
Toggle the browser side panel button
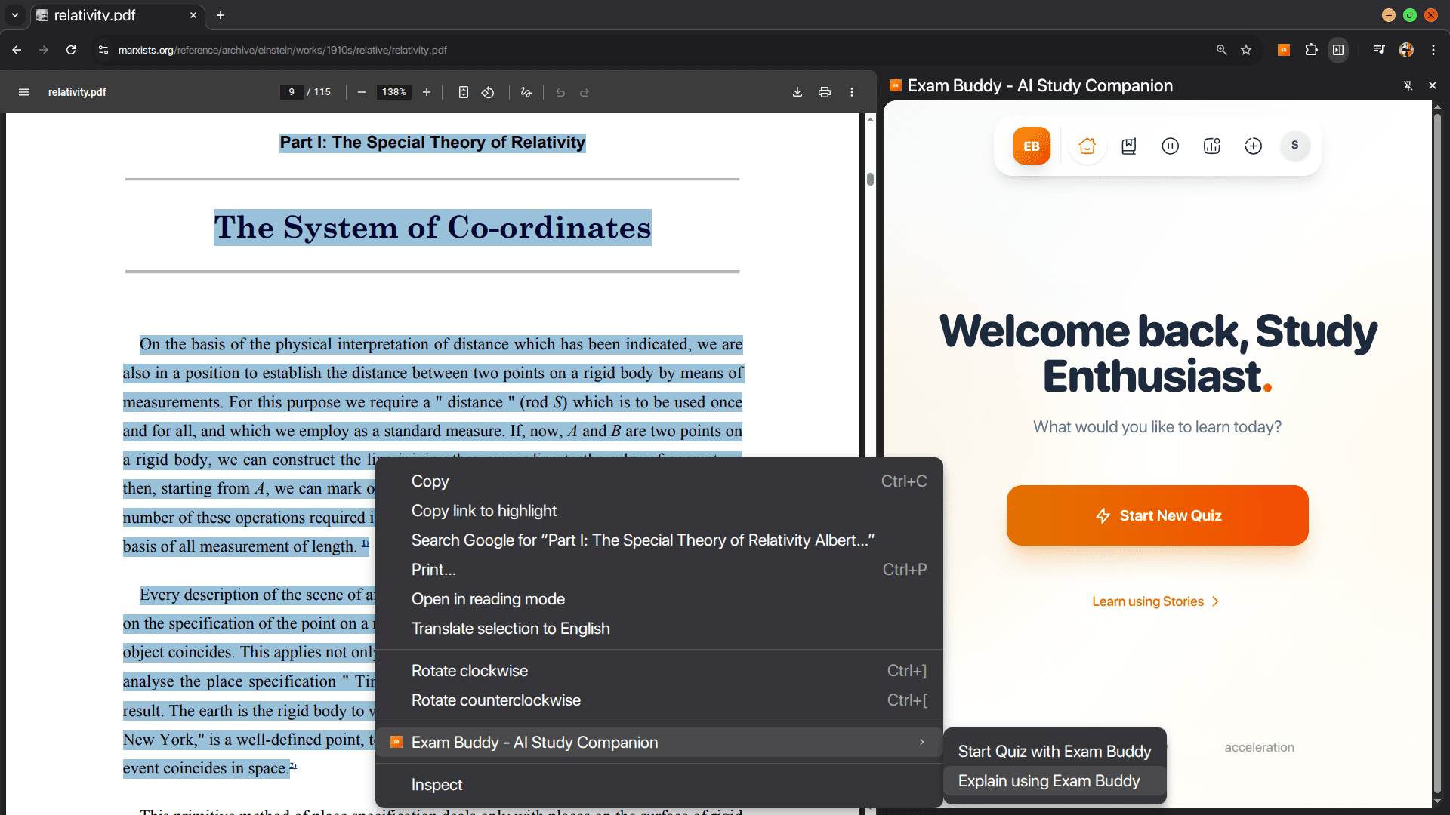tap(1337, 50)
